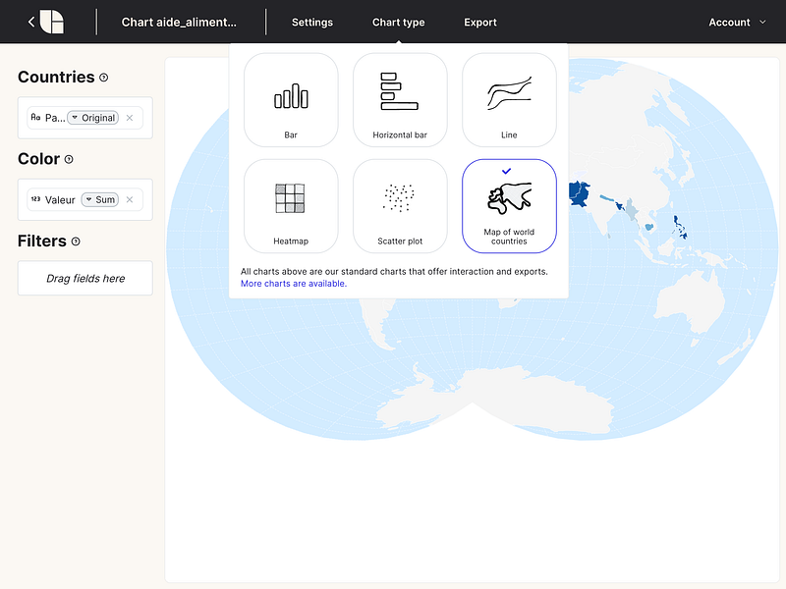
Task: Click the Countries section heading
Action: pyautogui.click(x=56, y=78)
